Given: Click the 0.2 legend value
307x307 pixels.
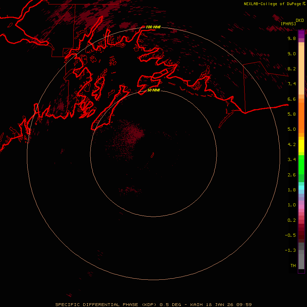Looking at the screenshot, I should point(292,220).
